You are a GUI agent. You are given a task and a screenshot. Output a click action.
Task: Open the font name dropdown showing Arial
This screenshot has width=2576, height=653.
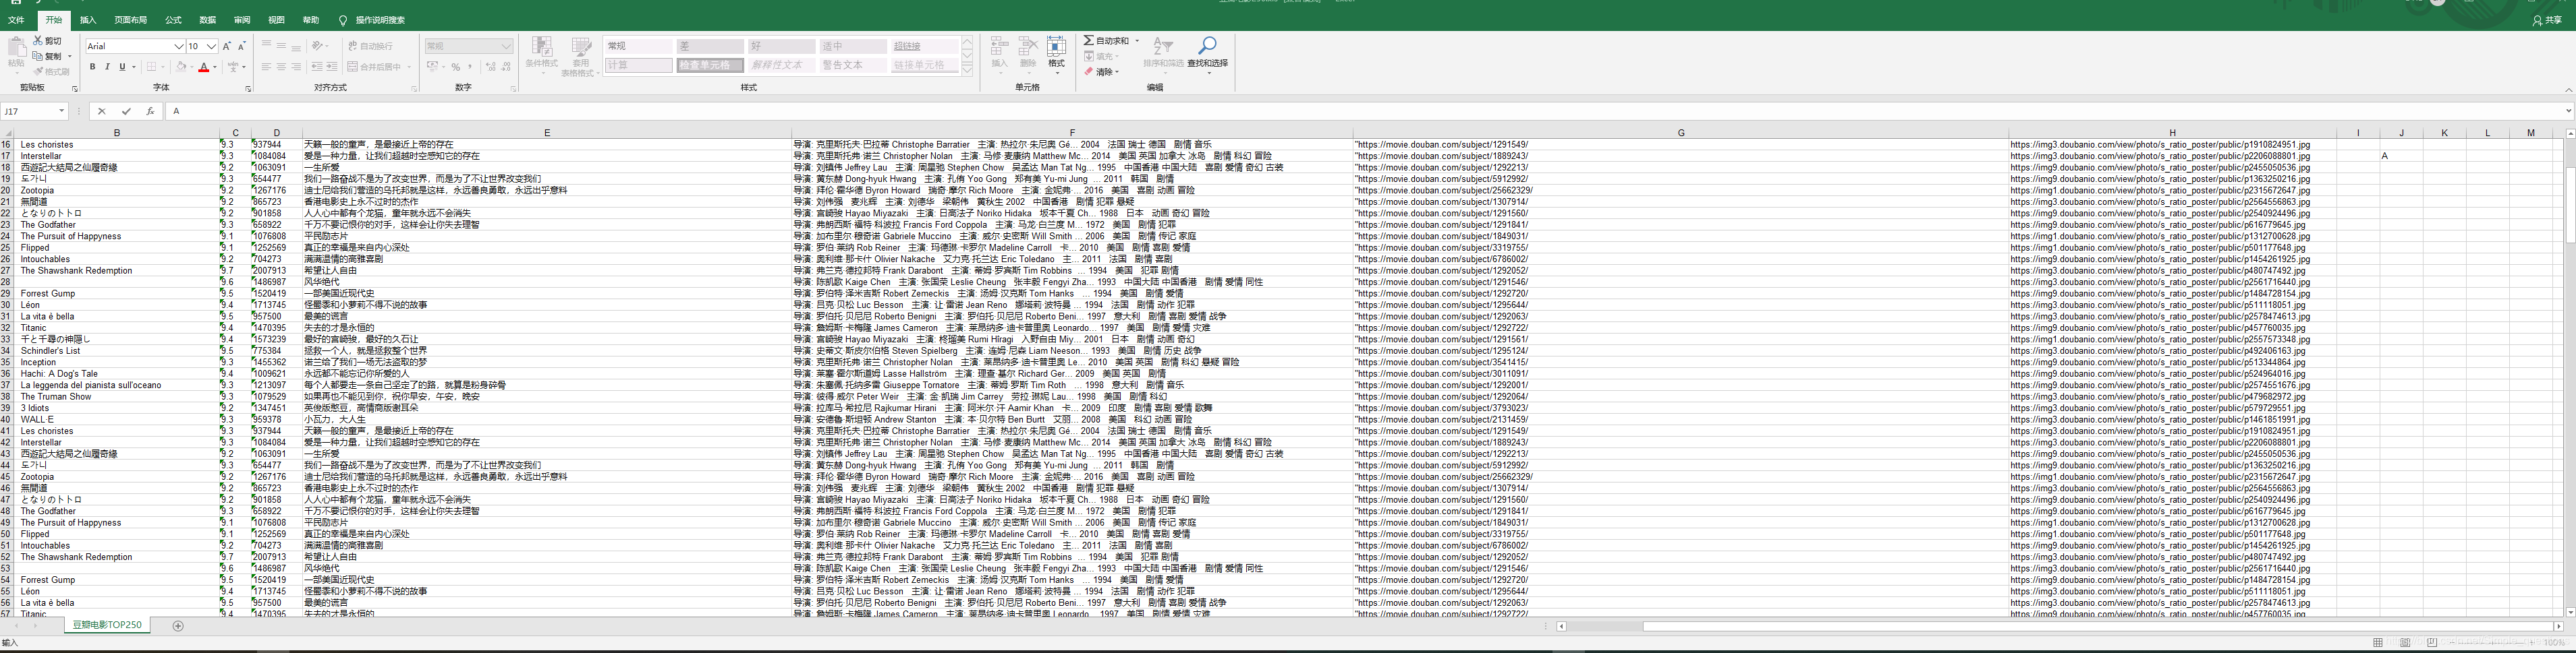point(179,46)
